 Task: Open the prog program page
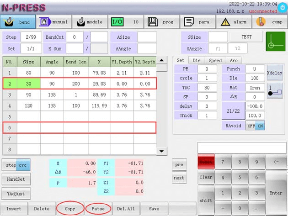click(161, 22)
